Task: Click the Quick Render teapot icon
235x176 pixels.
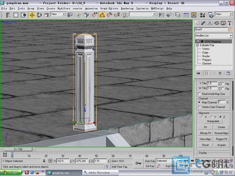Action: [211, 15]
